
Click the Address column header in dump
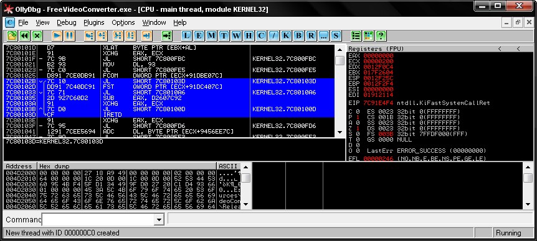(x=20, y=166)
